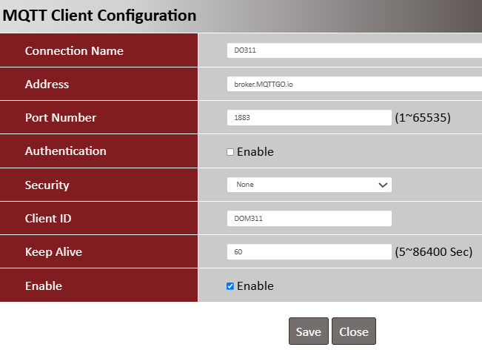482x350 pixels.
Task: Click the Keep Alive row label
Action: (x=53, y=252)
